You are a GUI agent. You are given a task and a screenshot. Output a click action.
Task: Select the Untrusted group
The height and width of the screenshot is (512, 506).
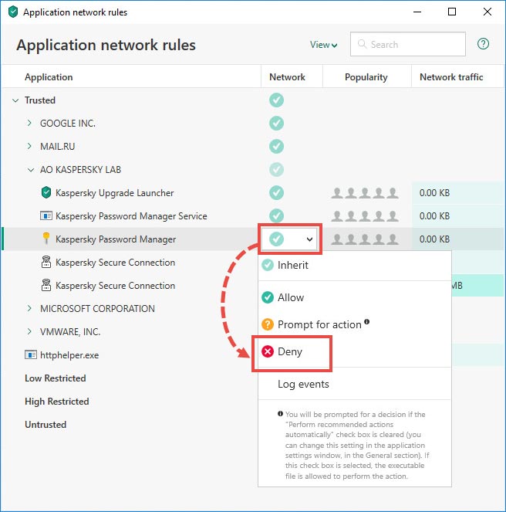coord(46,424)
